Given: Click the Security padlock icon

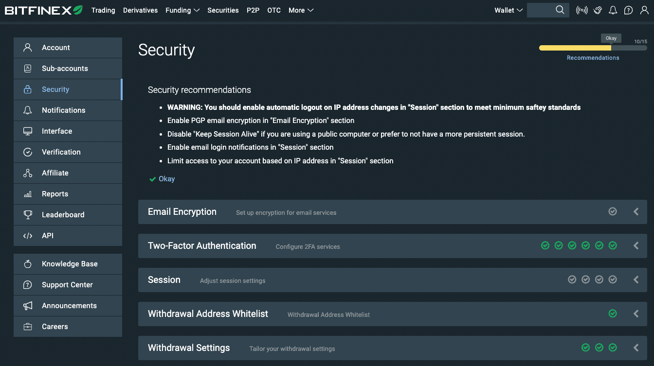Looking at the screenshot, I should tap(28, 89).
